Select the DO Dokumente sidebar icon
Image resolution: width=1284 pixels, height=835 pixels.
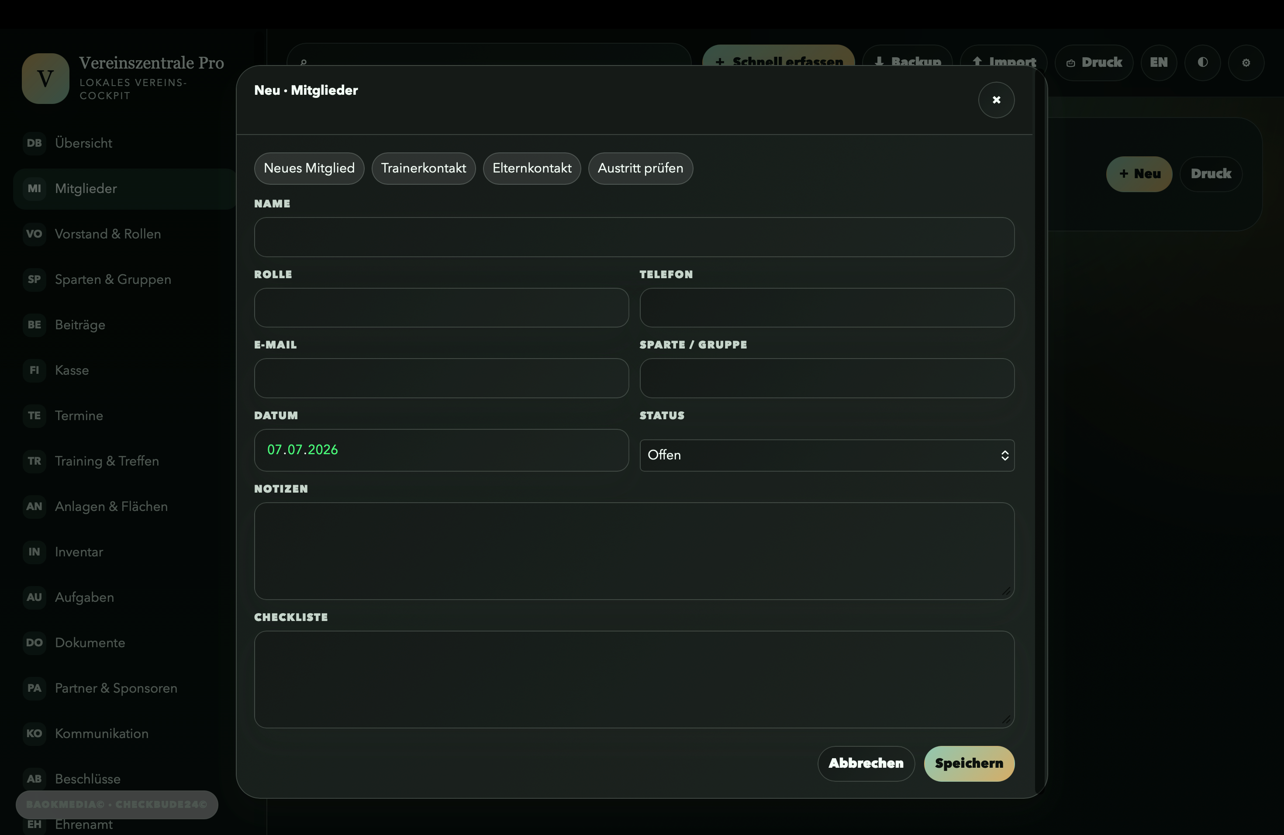pyautogui.click(x=34, y=642)
